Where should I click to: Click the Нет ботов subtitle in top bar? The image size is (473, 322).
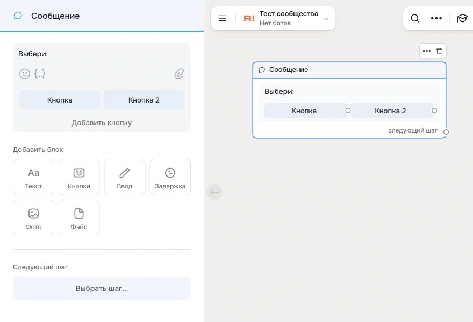click(x=275, y=23)
